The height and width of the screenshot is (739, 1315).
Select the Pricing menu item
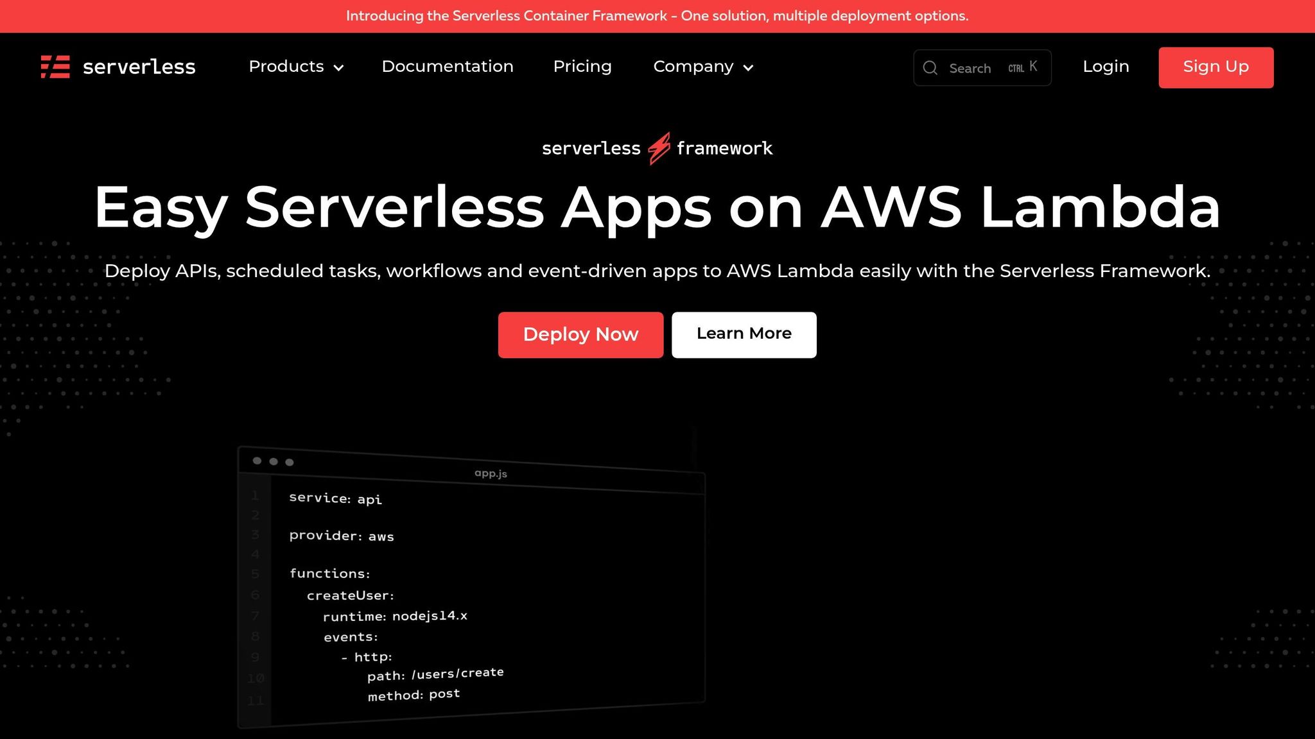pyautogui.click(x=582, y=67)
